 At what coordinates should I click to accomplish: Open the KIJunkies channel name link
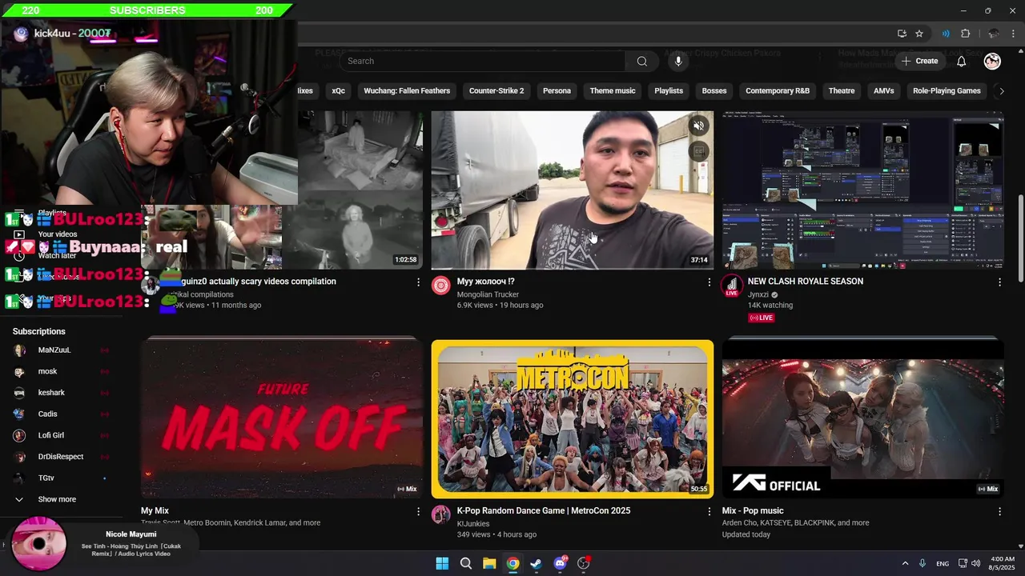(474, 523)
